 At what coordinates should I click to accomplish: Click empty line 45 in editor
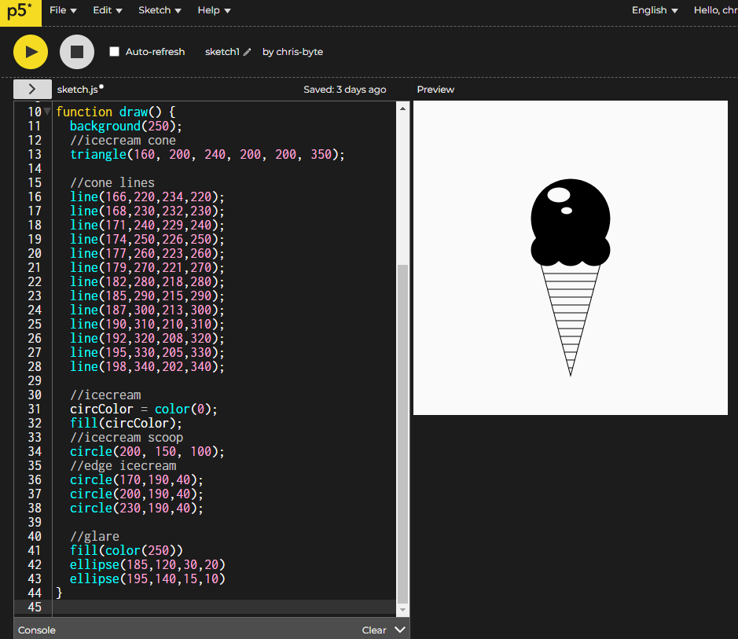pos(224,607)
